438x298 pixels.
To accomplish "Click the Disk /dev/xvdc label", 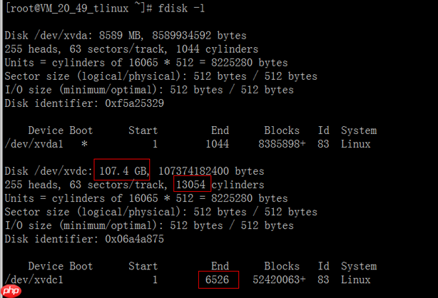I will 49,171.
